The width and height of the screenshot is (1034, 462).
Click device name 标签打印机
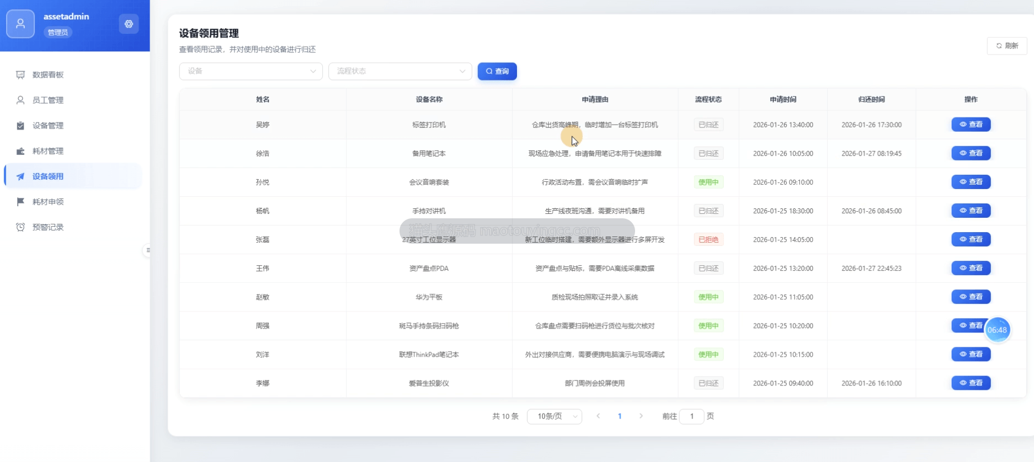pos(429,125)
